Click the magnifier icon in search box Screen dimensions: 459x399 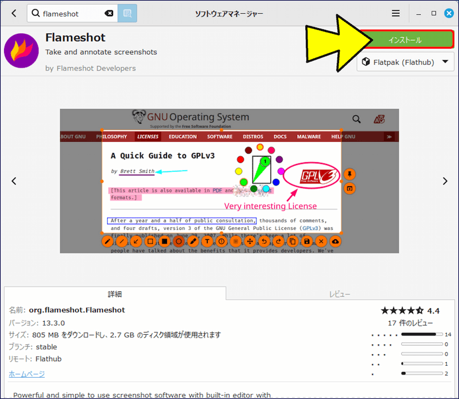coord(36,13)
